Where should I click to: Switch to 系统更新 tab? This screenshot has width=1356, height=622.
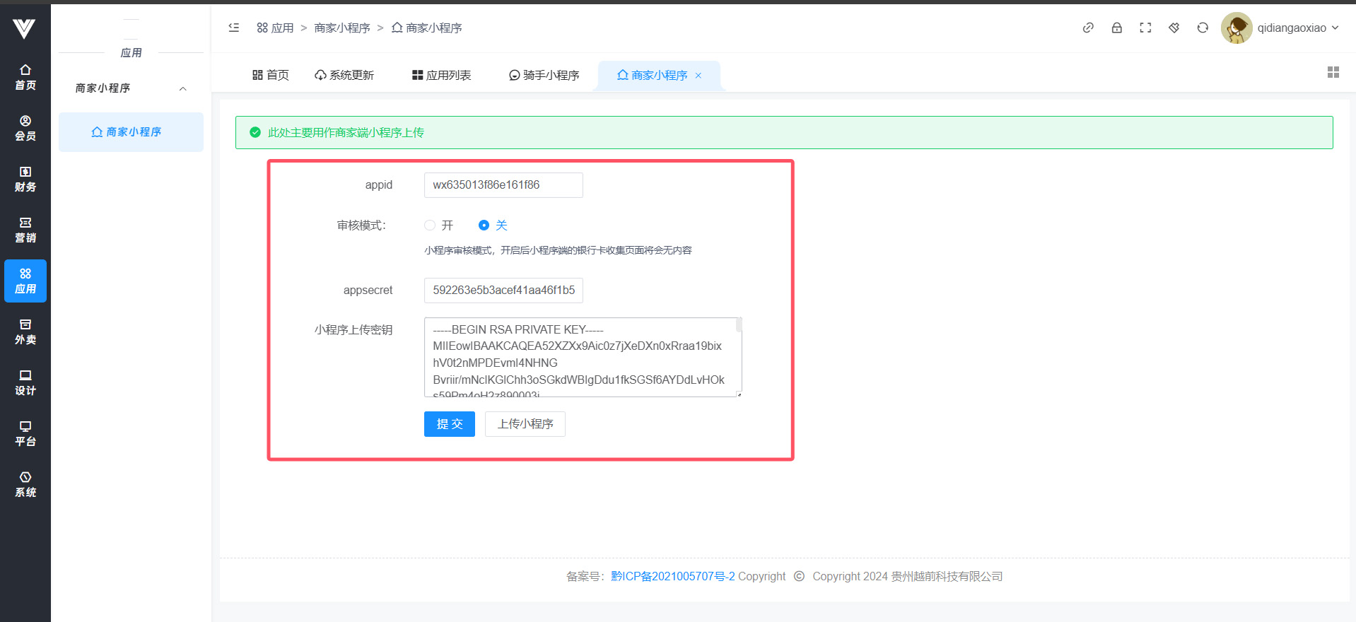click(344, 76)
